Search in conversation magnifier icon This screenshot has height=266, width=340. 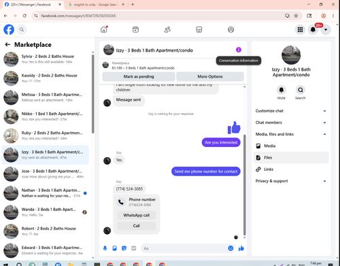pyautogui.click(x=301, y=90)
